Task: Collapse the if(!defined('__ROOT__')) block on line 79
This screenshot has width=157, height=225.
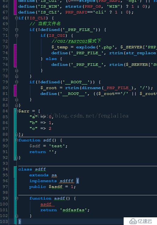Action: (17, 82)
